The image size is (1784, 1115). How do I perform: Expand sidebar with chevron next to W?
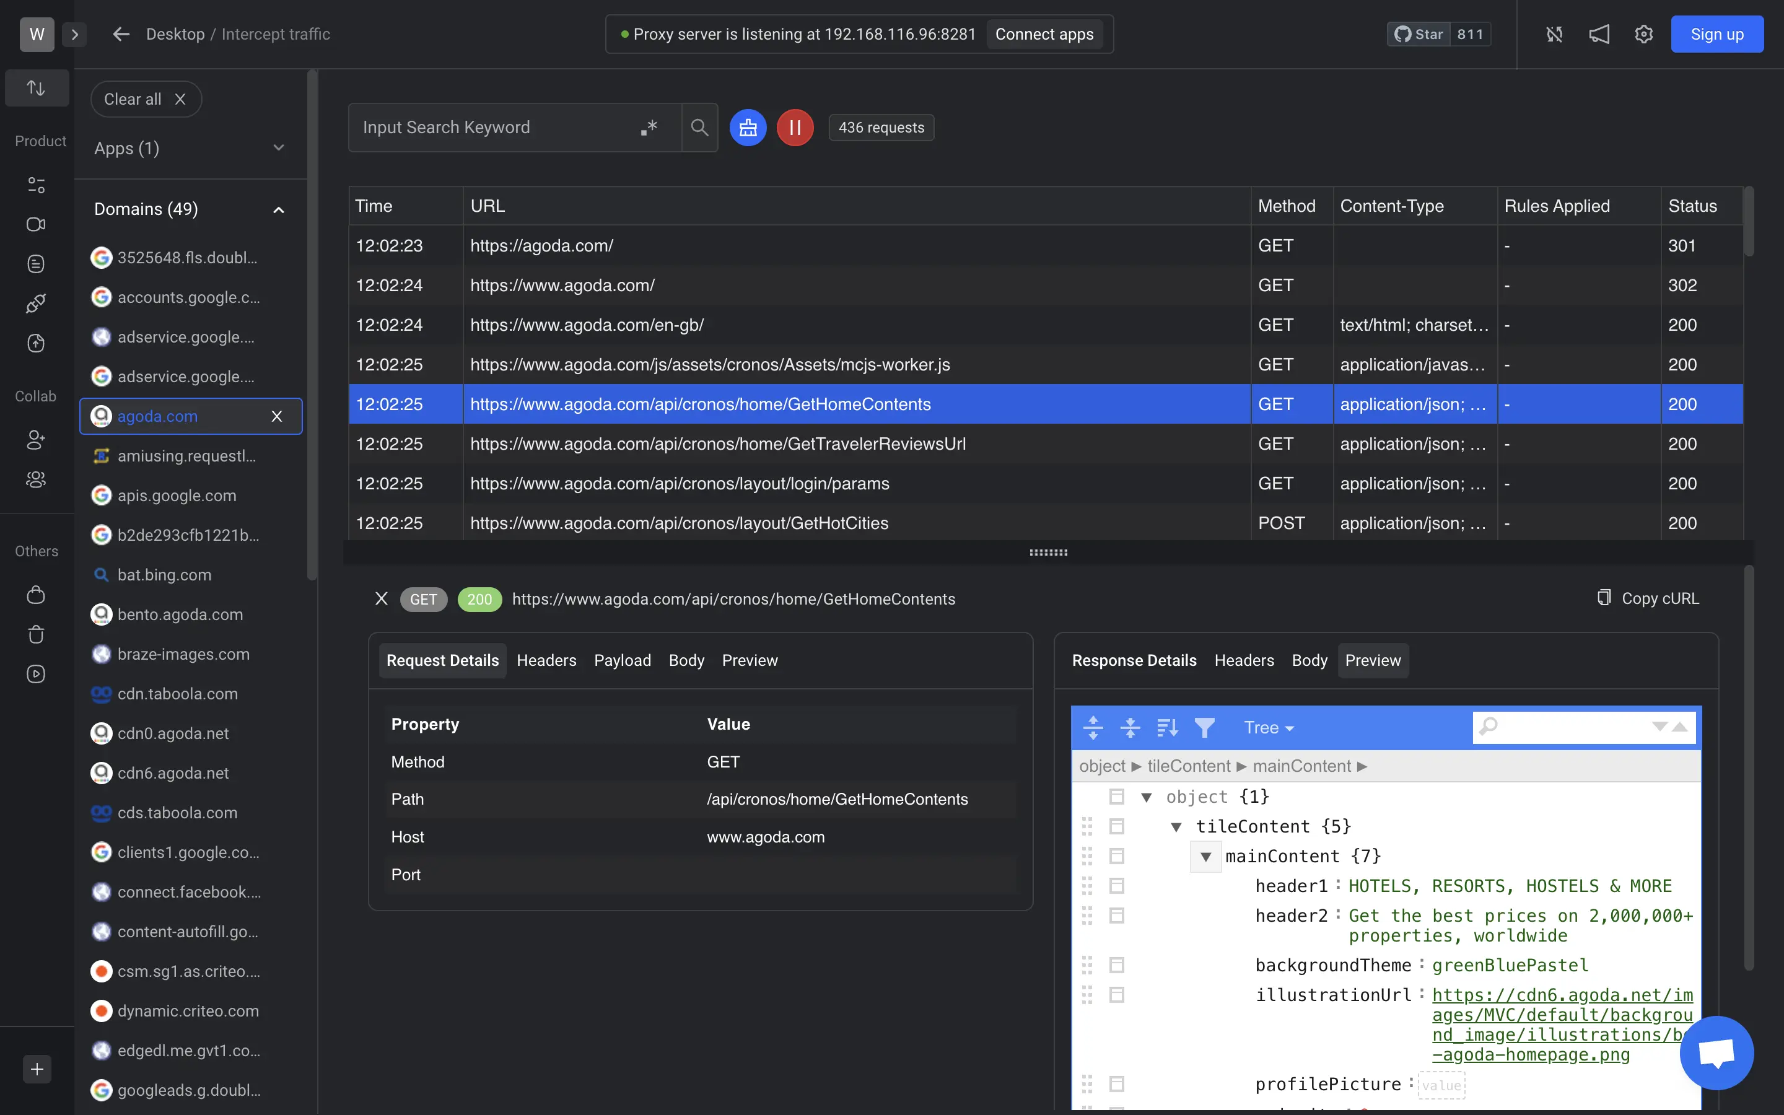click(x=74, y=34)
